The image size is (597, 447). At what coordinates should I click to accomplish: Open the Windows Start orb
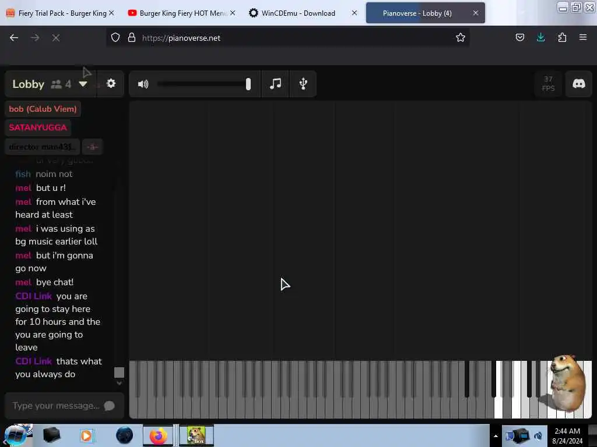coord(15,435)
